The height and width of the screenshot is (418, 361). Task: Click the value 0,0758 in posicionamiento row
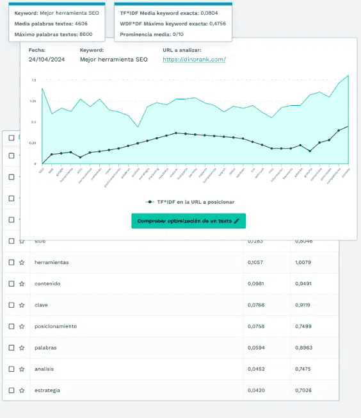256,326
